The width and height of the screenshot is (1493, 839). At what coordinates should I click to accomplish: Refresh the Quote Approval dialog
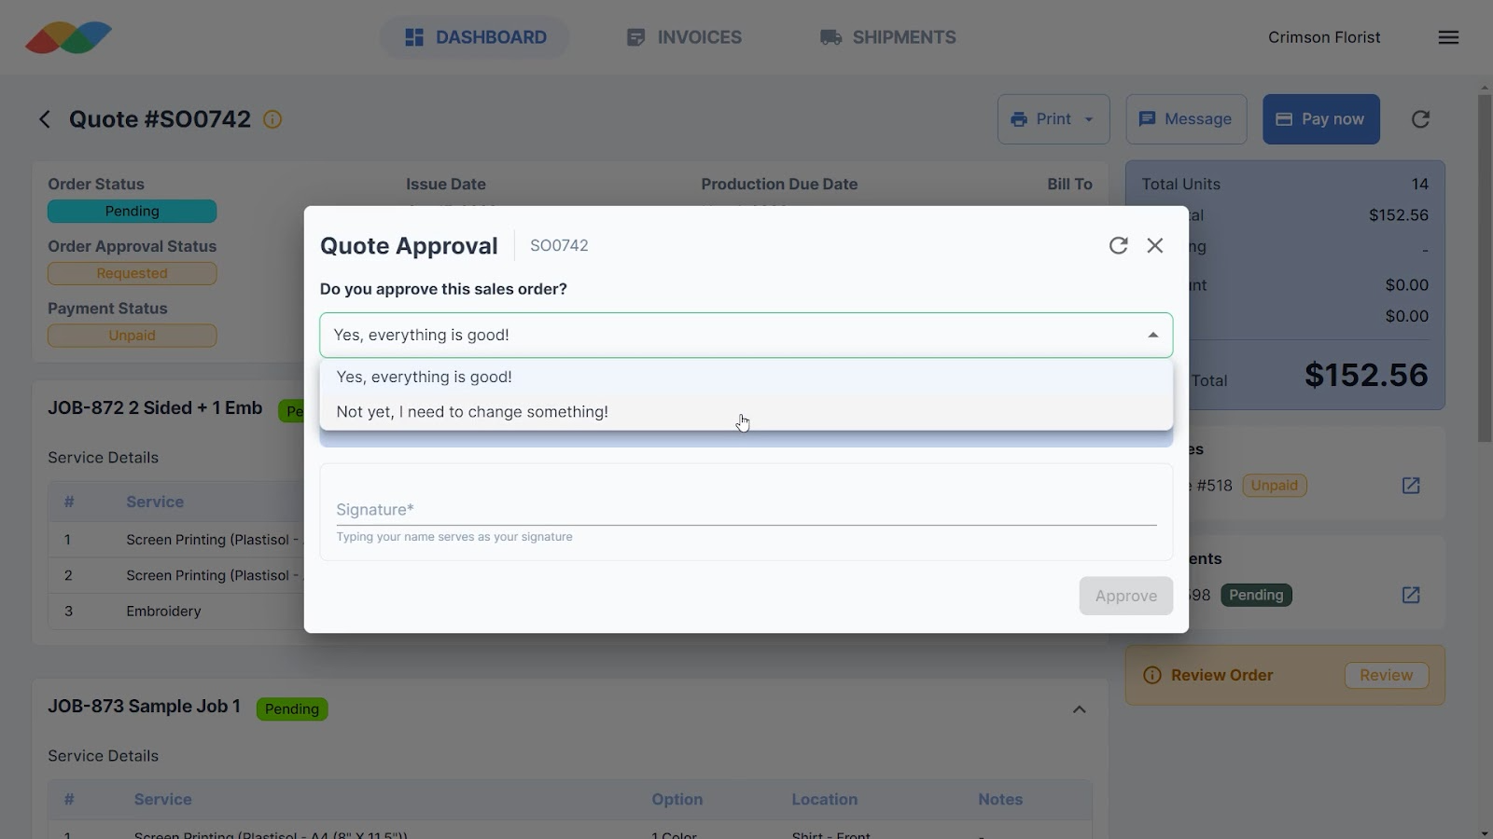click(1118, 245)
